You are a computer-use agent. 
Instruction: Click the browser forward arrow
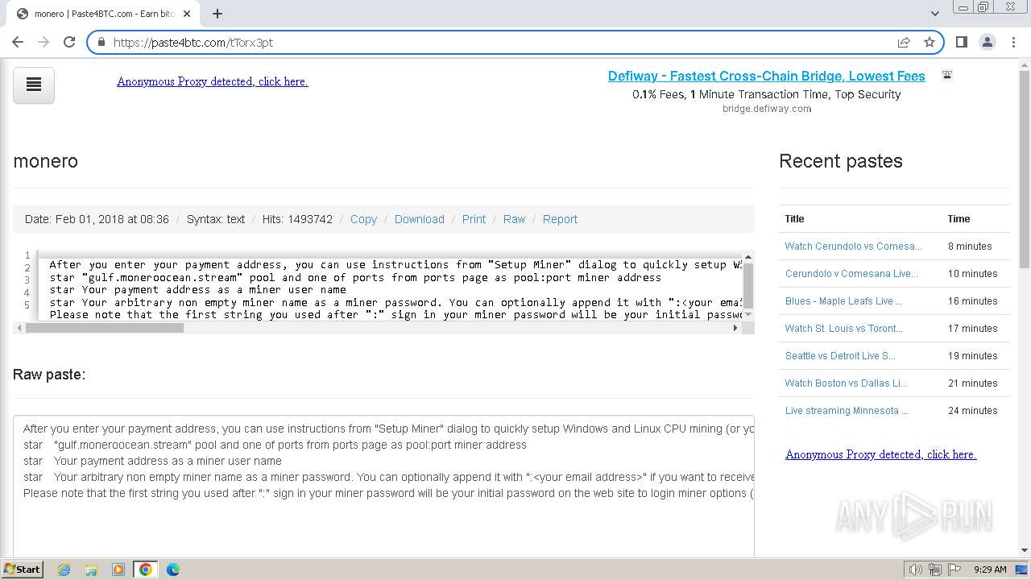coord(43,42)
